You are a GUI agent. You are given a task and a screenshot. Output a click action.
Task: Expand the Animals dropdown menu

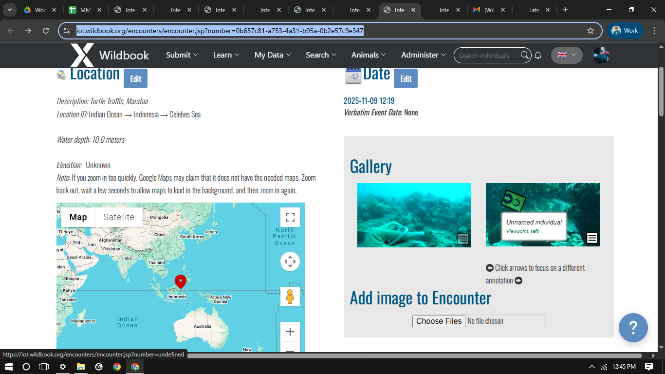(x=369, y=55)
